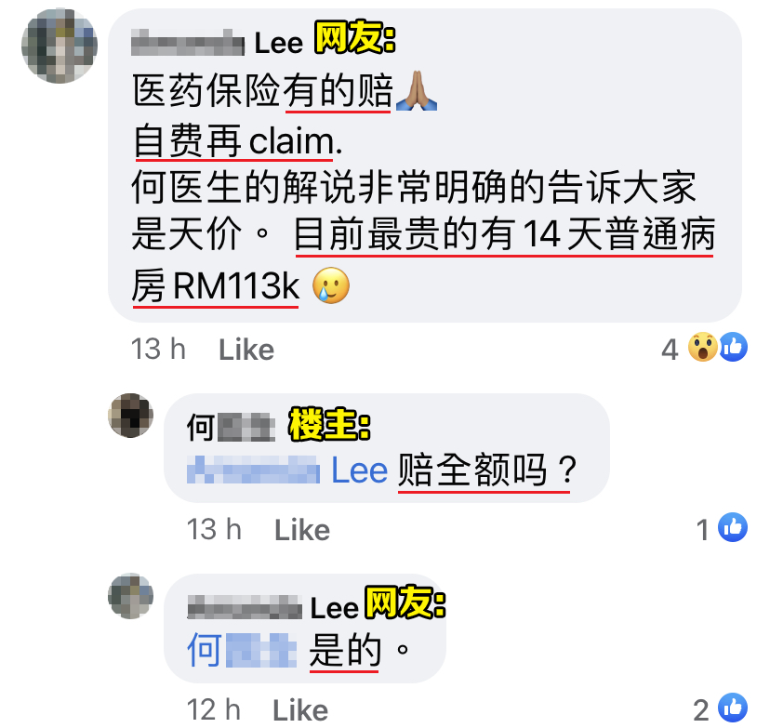
Task: Like the top comment about 医药保险
Action: (x=246, y=350)
